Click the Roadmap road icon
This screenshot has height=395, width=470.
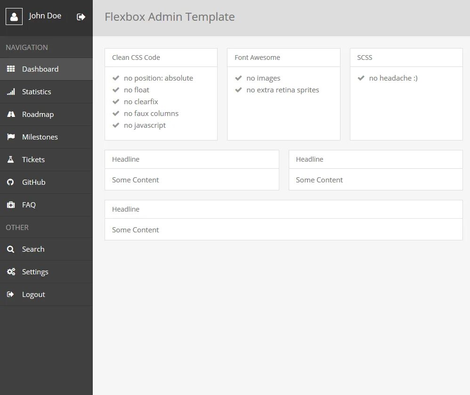pos(11,115)
